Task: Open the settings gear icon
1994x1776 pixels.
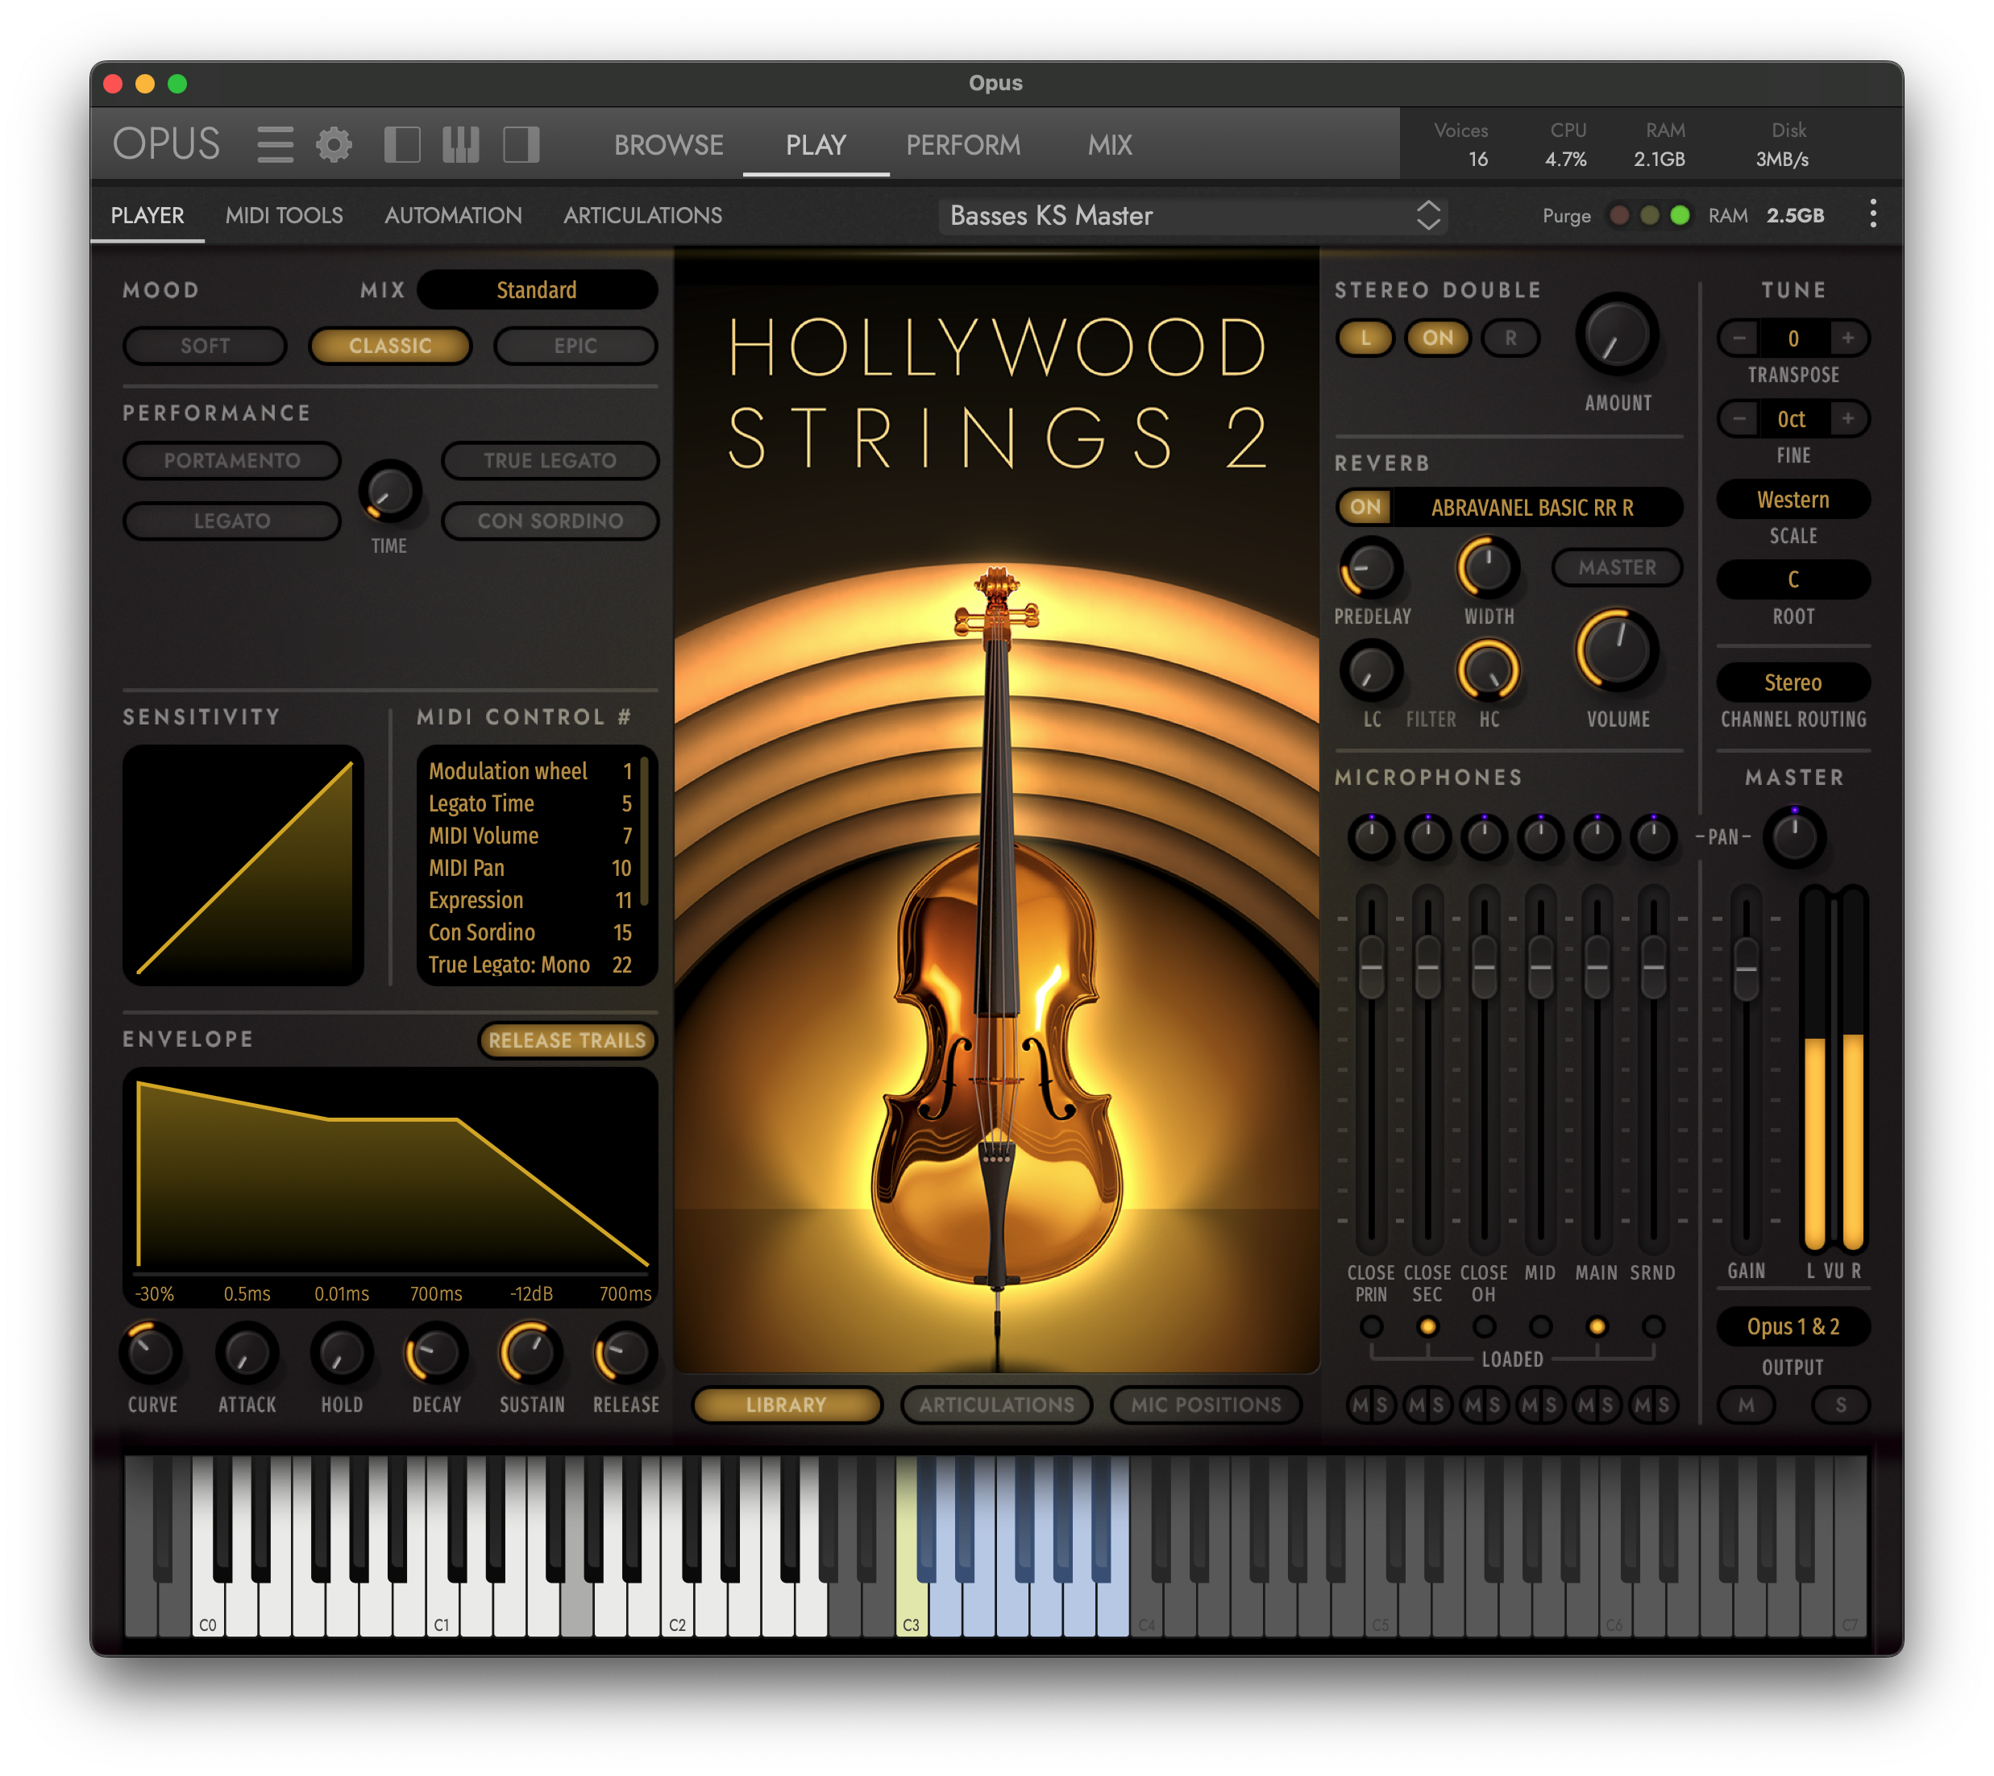Action: pyautogui.click(x=334, y=144)
